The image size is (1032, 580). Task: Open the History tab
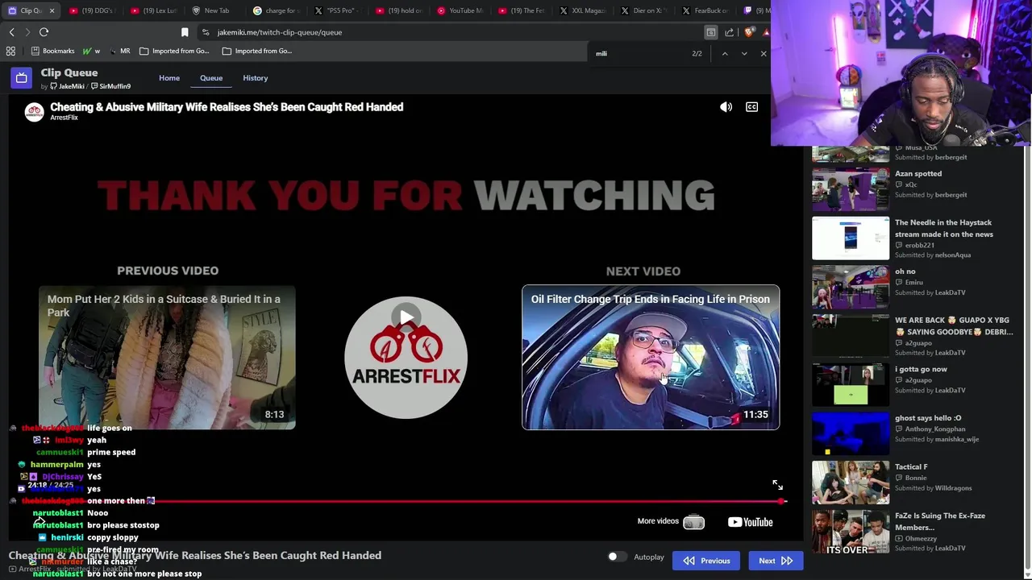click(256, 78)
